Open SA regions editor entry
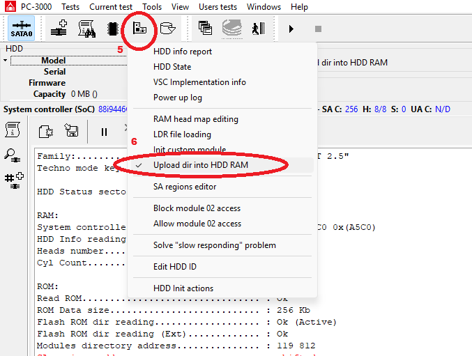 pos(185,187)
